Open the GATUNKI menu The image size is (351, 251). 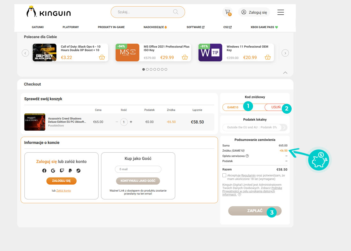38,27
